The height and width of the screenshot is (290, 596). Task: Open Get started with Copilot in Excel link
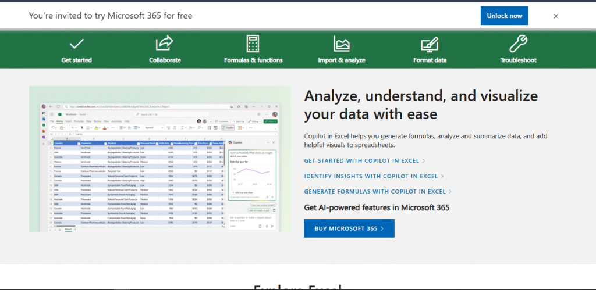click(361, 160)
